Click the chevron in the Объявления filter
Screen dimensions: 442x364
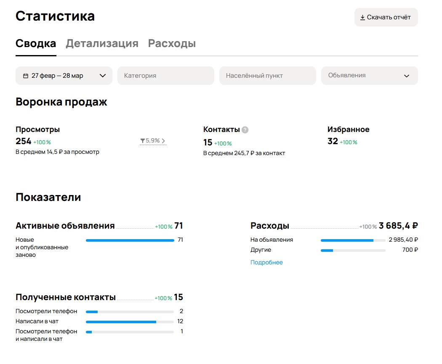click(406, 76)
